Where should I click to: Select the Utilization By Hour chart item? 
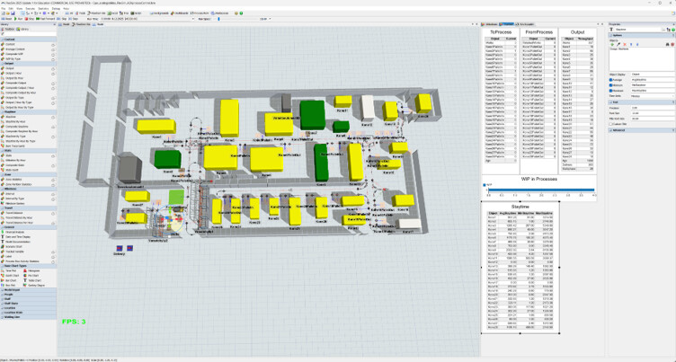coord(15,160)
